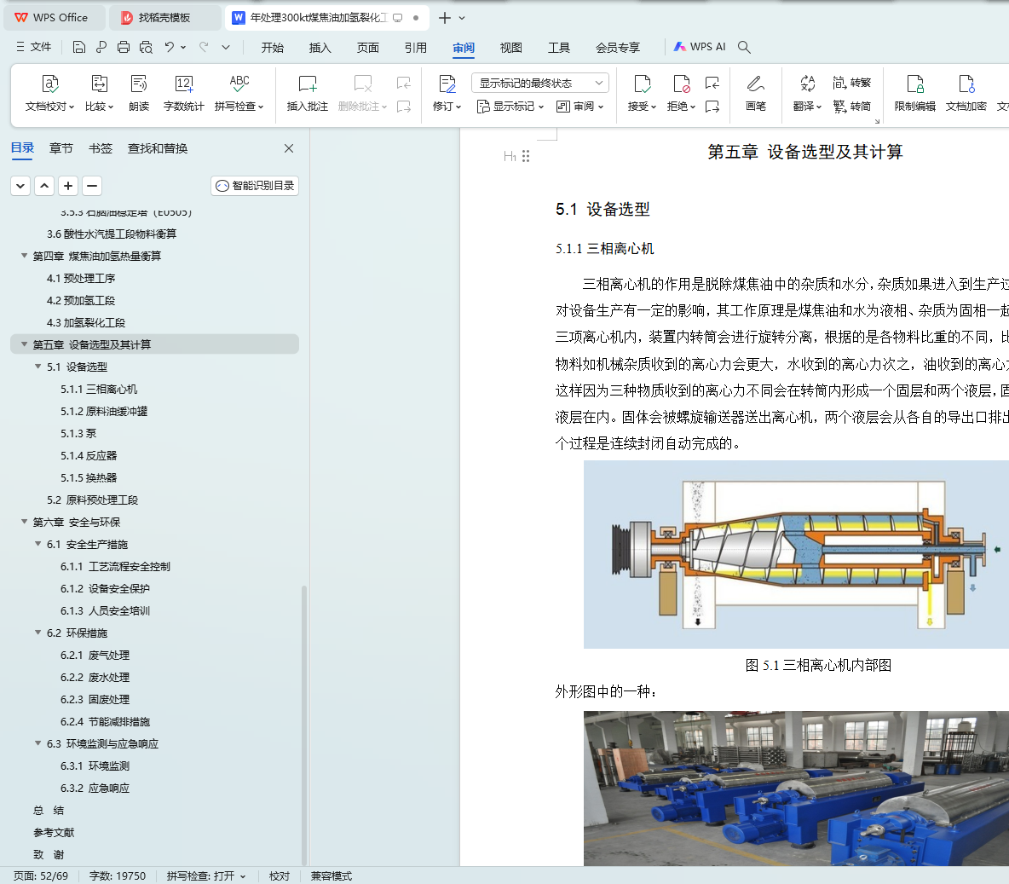Click the move-up arrow button in outline
The image size is (1009, 884).
tap(44, 186)
